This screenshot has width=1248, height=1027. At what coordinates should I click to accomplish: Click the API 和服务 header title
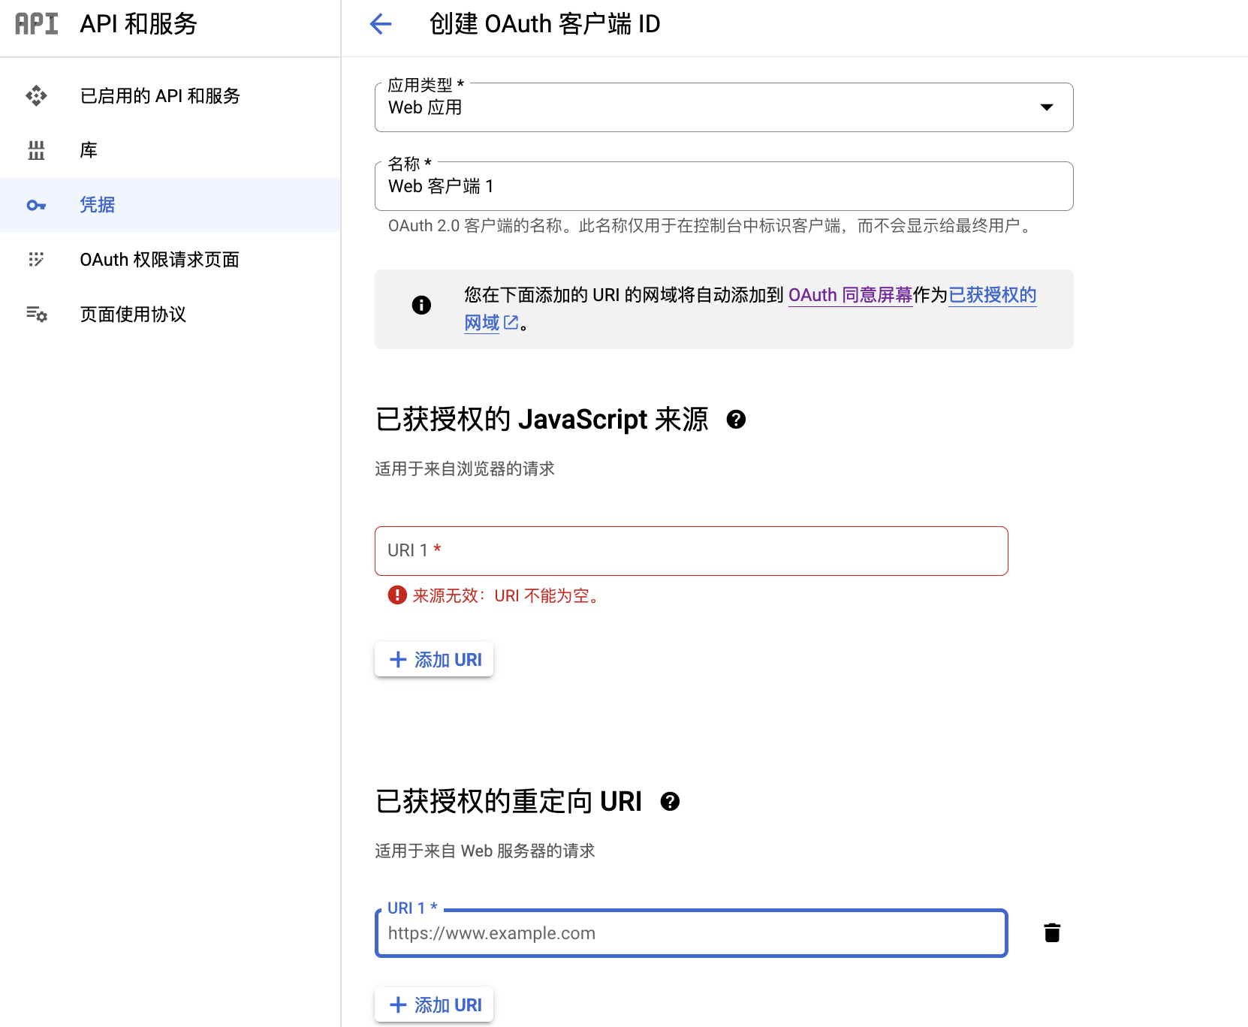coord(138,24)
